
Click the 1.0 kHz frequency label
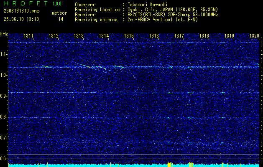pyautogui.click(x=3, y=75)
